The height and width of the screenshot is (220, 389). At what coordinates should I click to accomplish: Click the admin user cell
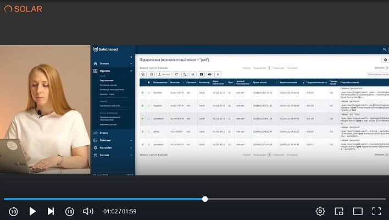pos(156,131)
